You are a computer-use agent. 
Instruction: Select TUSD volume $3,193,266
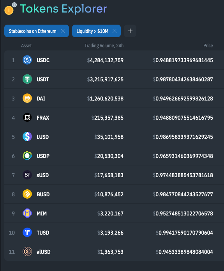pyautogui.click(x=110, y=233)
